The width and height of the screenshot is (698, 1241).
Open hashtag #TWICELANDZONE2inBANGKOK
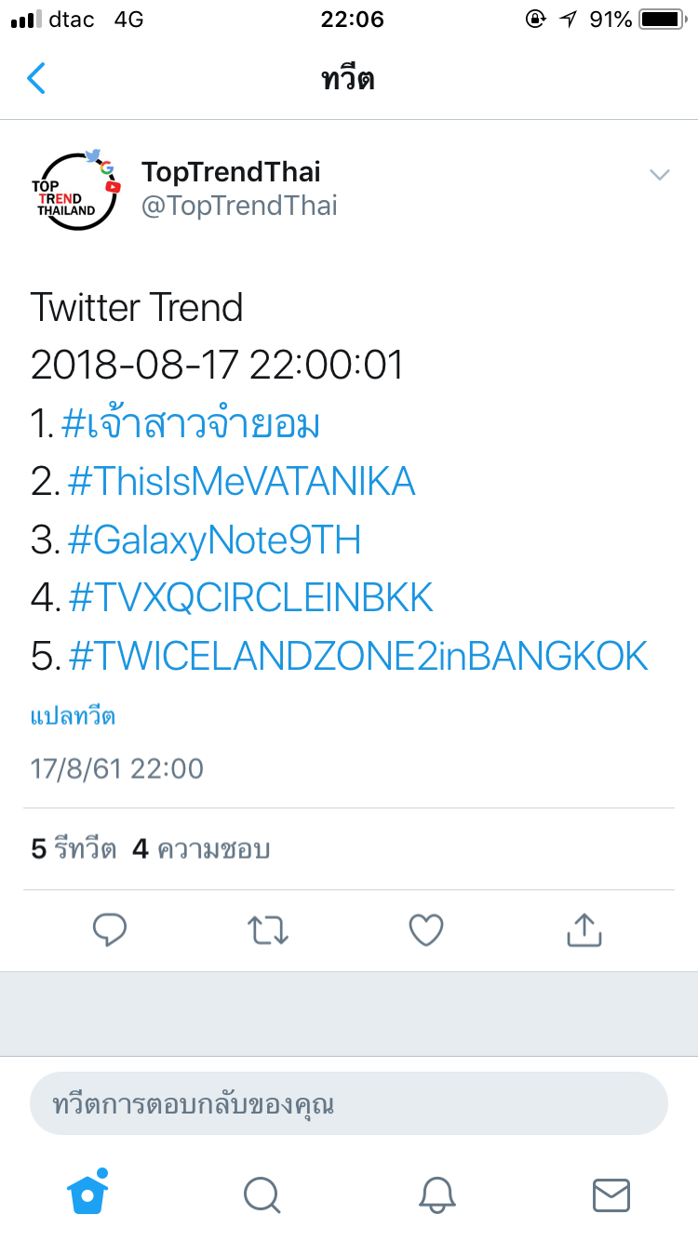pos(357,657)
